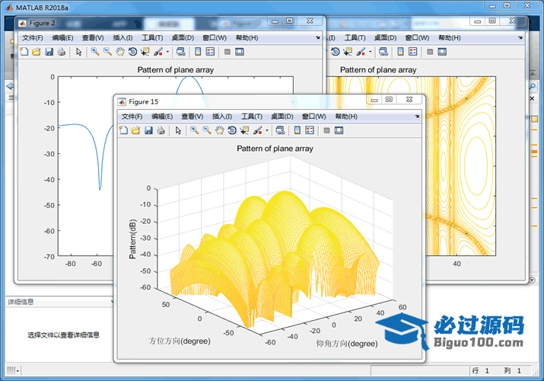
Task: Select the Pan hand tool in Figure 15
Action: pos(219,130)
